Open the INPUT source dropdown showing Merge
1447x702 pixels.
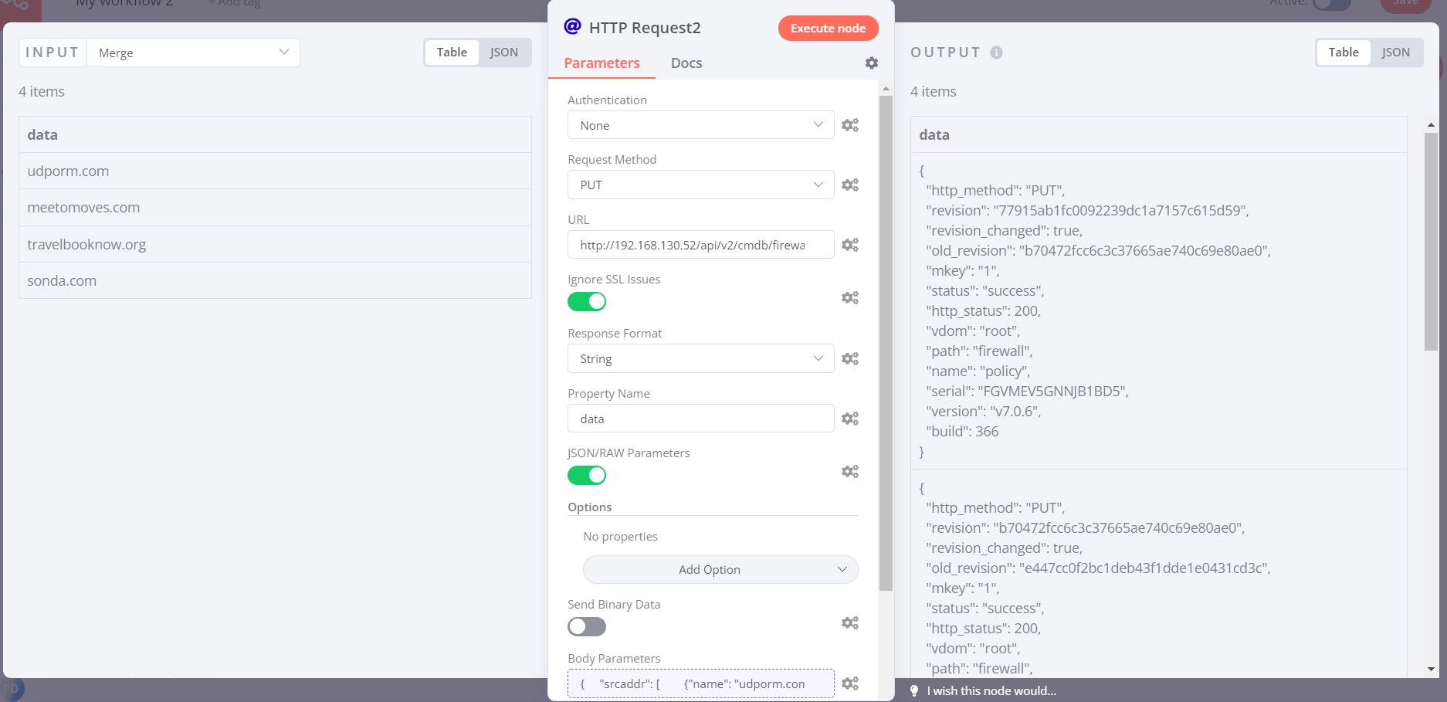193,53
